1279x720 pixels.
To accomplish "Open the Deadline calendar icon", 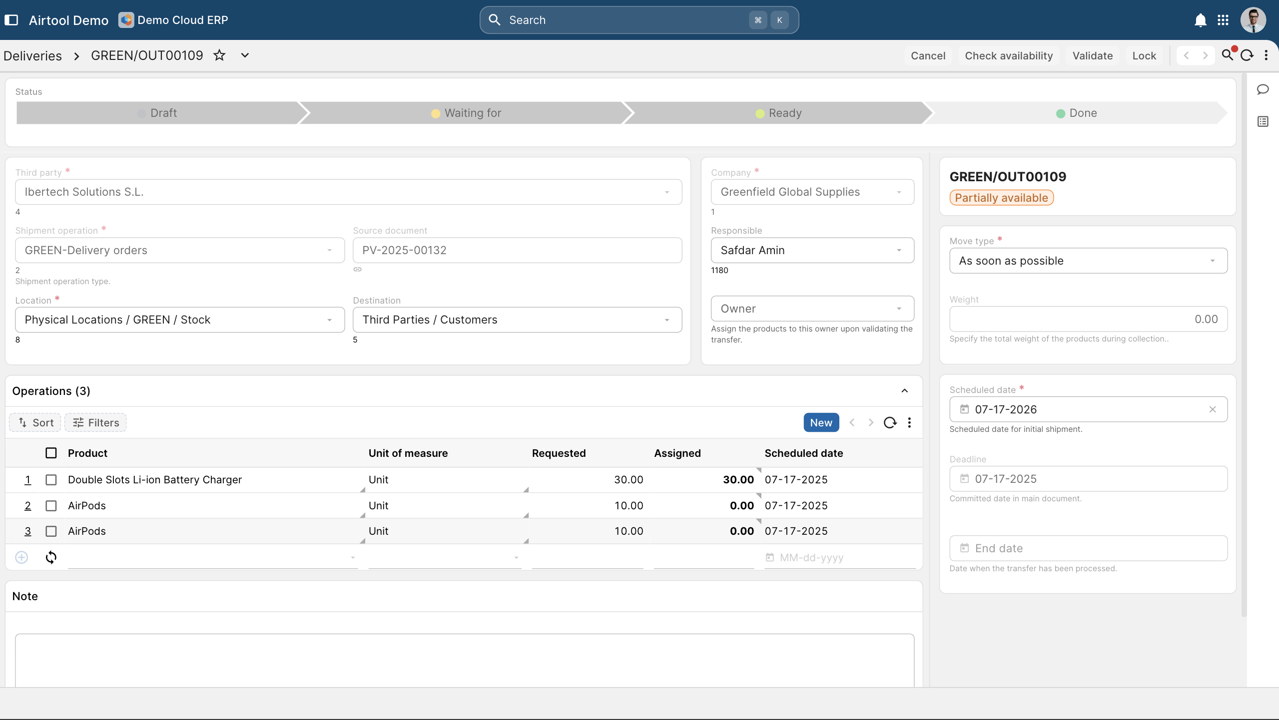I will coord(964,479).
